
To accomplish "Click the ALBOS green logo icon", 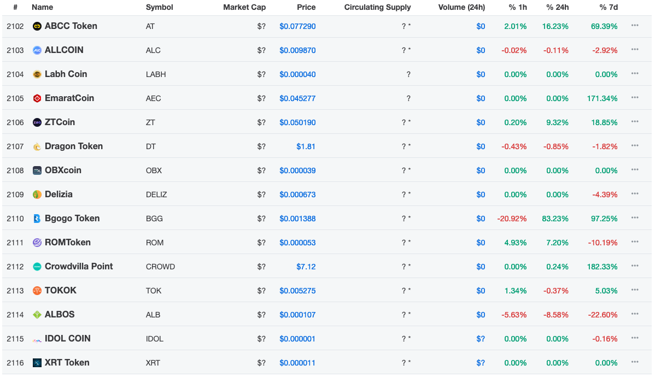I will (x=37, y=314).
